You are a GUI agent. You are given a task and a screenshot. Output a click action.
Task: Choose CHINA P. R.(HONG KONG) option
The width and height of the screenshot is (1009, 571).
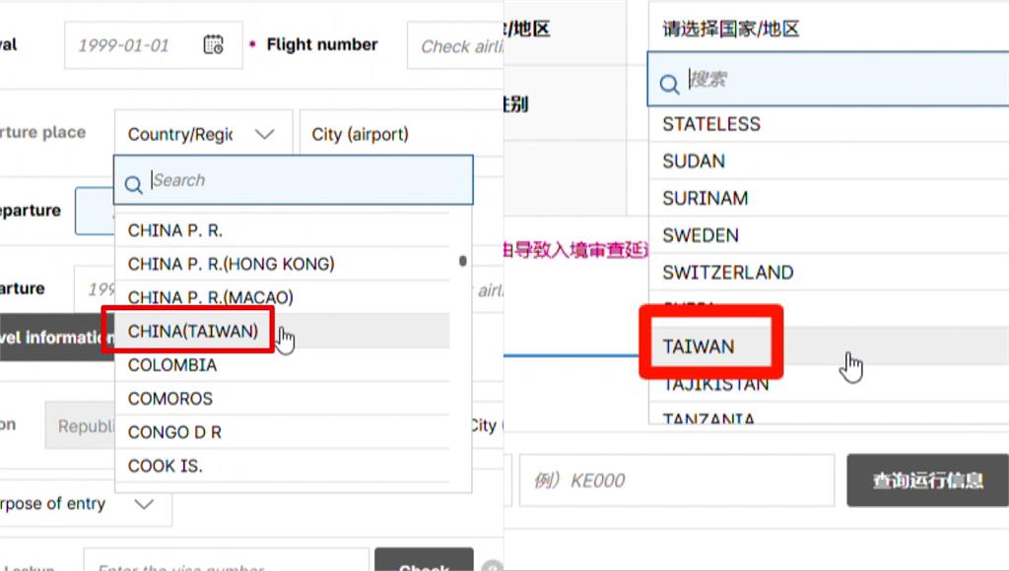coord(231,264)
